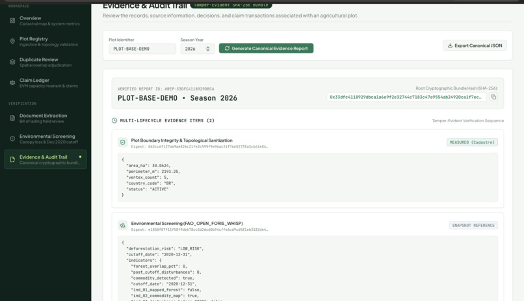This screenshot has width=524, height=301.
Task: Click the Environmental Screening digest hash line
Action: (x=200, y=230)
